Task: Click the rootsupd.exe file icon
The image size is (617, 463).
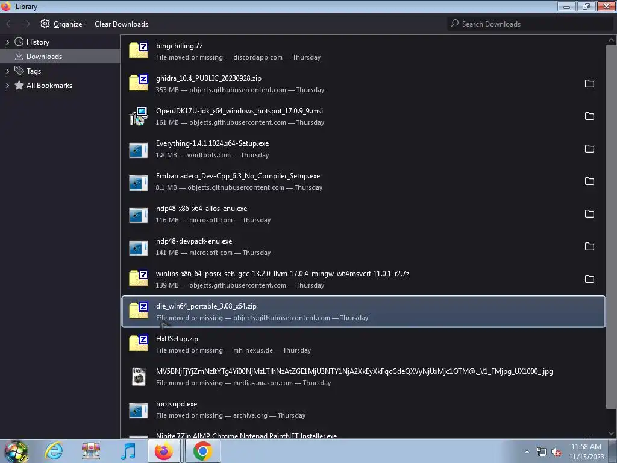Action: click(139, 410)
